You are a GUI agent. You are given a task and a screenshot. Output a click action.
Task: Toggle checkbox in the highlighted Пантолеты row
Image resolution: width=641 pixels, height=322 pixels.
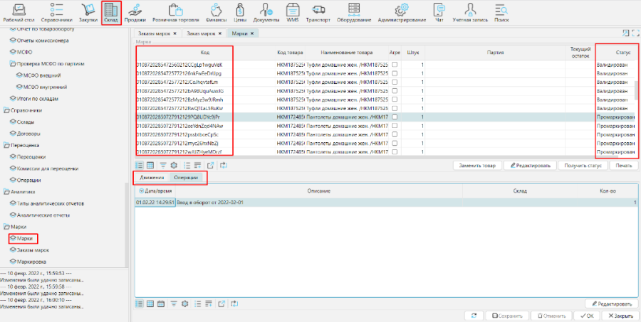pyautogui.click(x=395, y=117)
